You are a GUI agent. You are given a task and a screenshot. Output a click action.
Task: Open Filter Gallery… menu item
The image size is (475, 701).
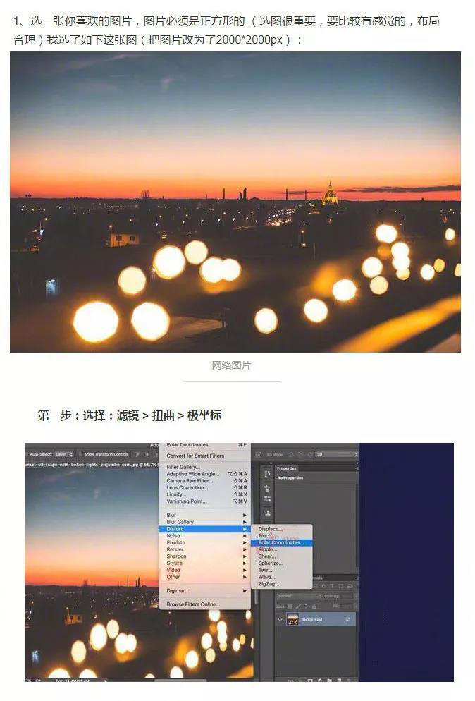click(205, 467)
